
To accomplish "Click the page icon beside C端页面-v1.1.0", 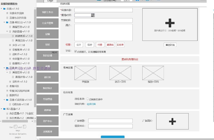I will pos(10,104).
